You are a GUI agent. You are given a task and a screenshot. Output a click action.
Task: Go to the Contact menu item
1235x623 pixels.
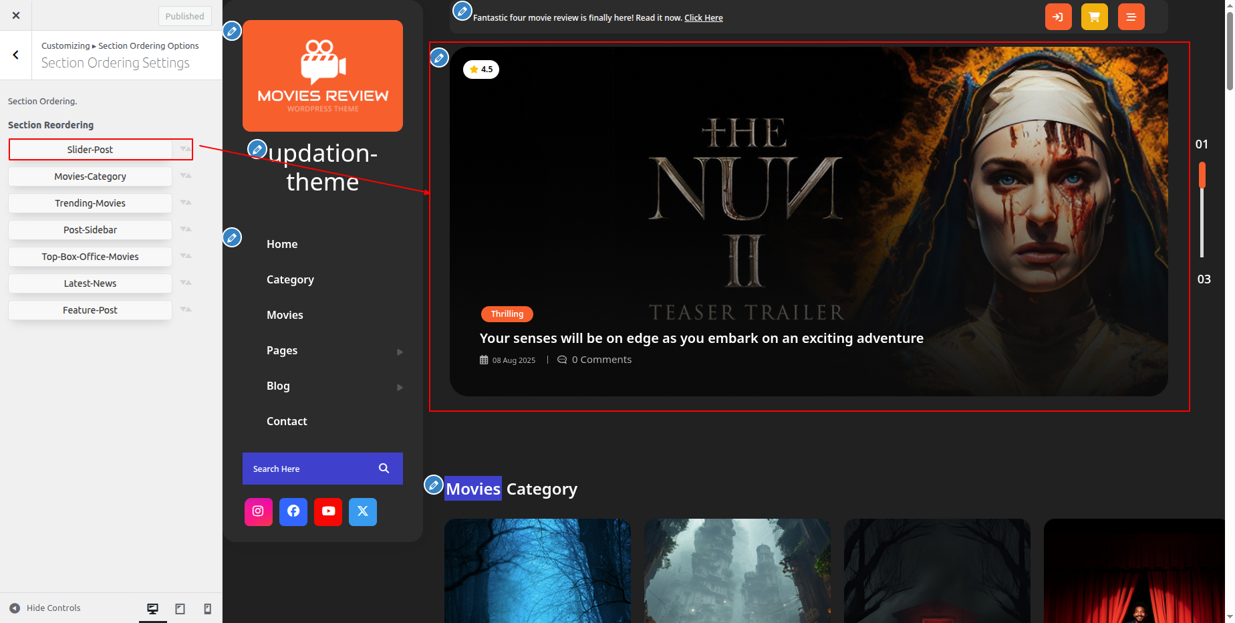pos(287,421)
